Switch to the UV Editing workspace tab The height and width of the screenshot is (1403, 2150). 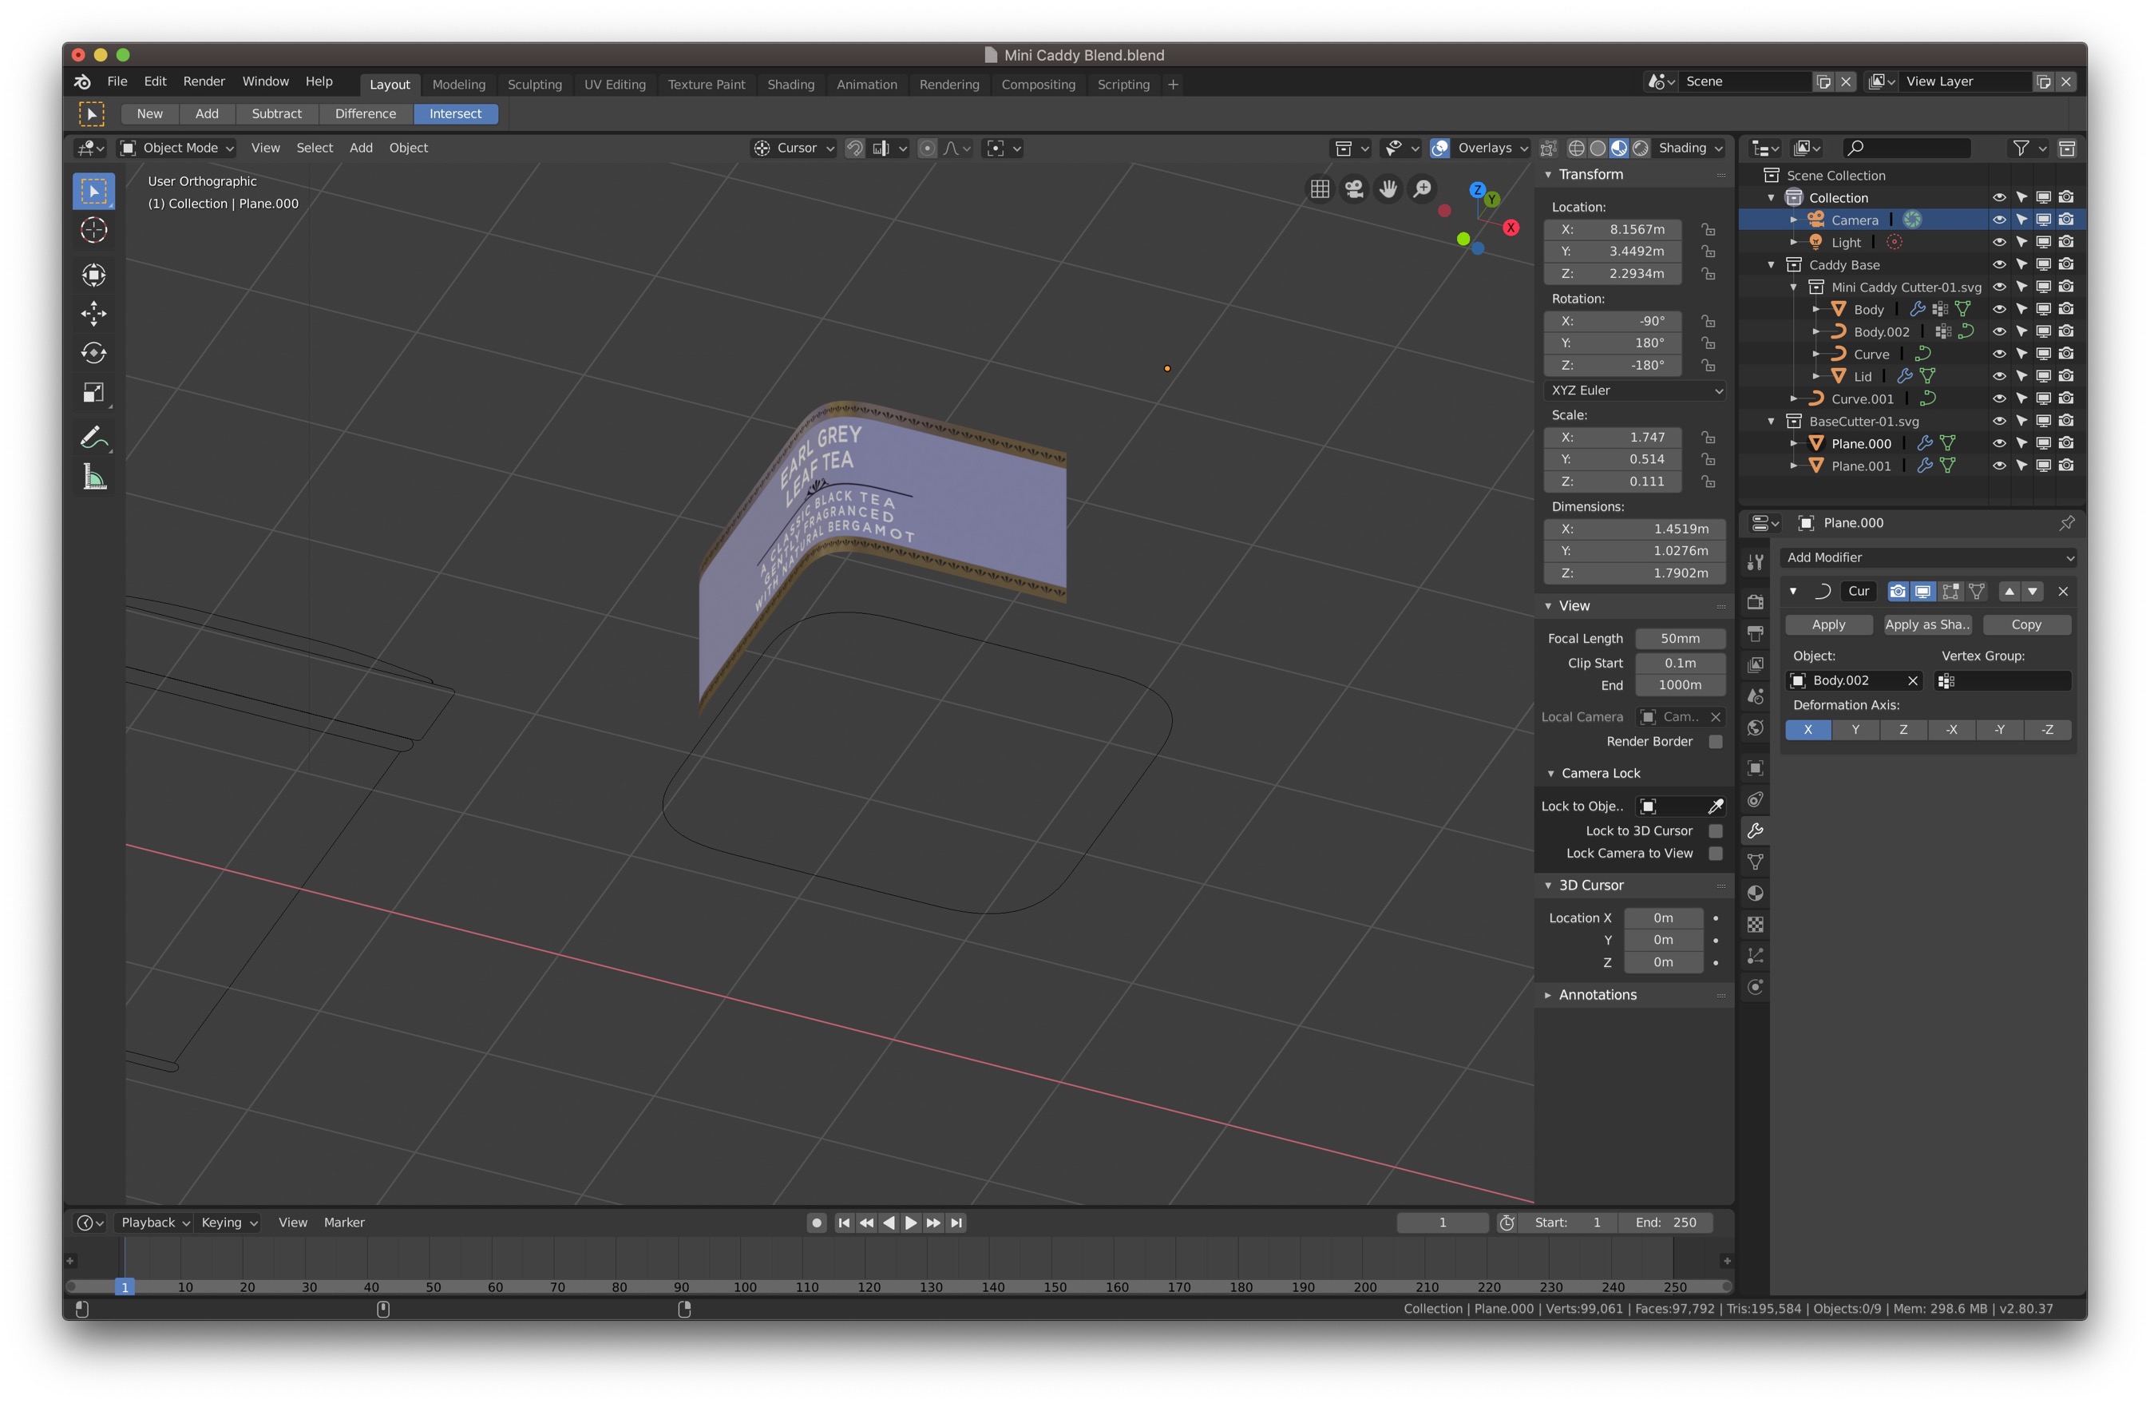(x=614, y=84)
